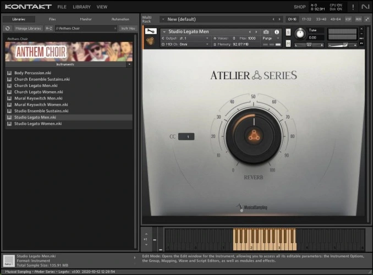The image size is (373, 275).
Task: Open the instrument info icon
Action: pos(277,32)
